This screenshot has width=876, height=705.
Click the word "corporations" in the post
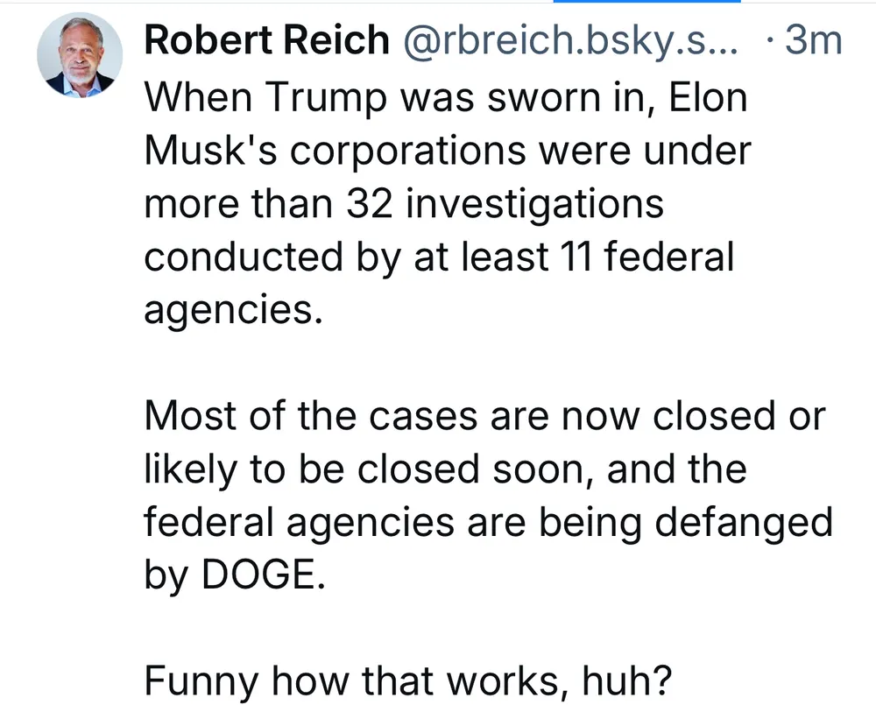pos(407,151)
